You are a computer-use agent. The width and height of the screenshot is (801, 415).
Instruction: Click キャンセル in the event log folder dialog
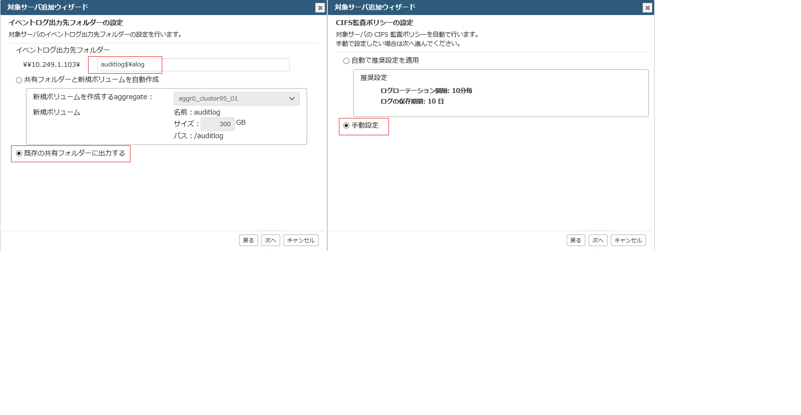coord(301,240)
